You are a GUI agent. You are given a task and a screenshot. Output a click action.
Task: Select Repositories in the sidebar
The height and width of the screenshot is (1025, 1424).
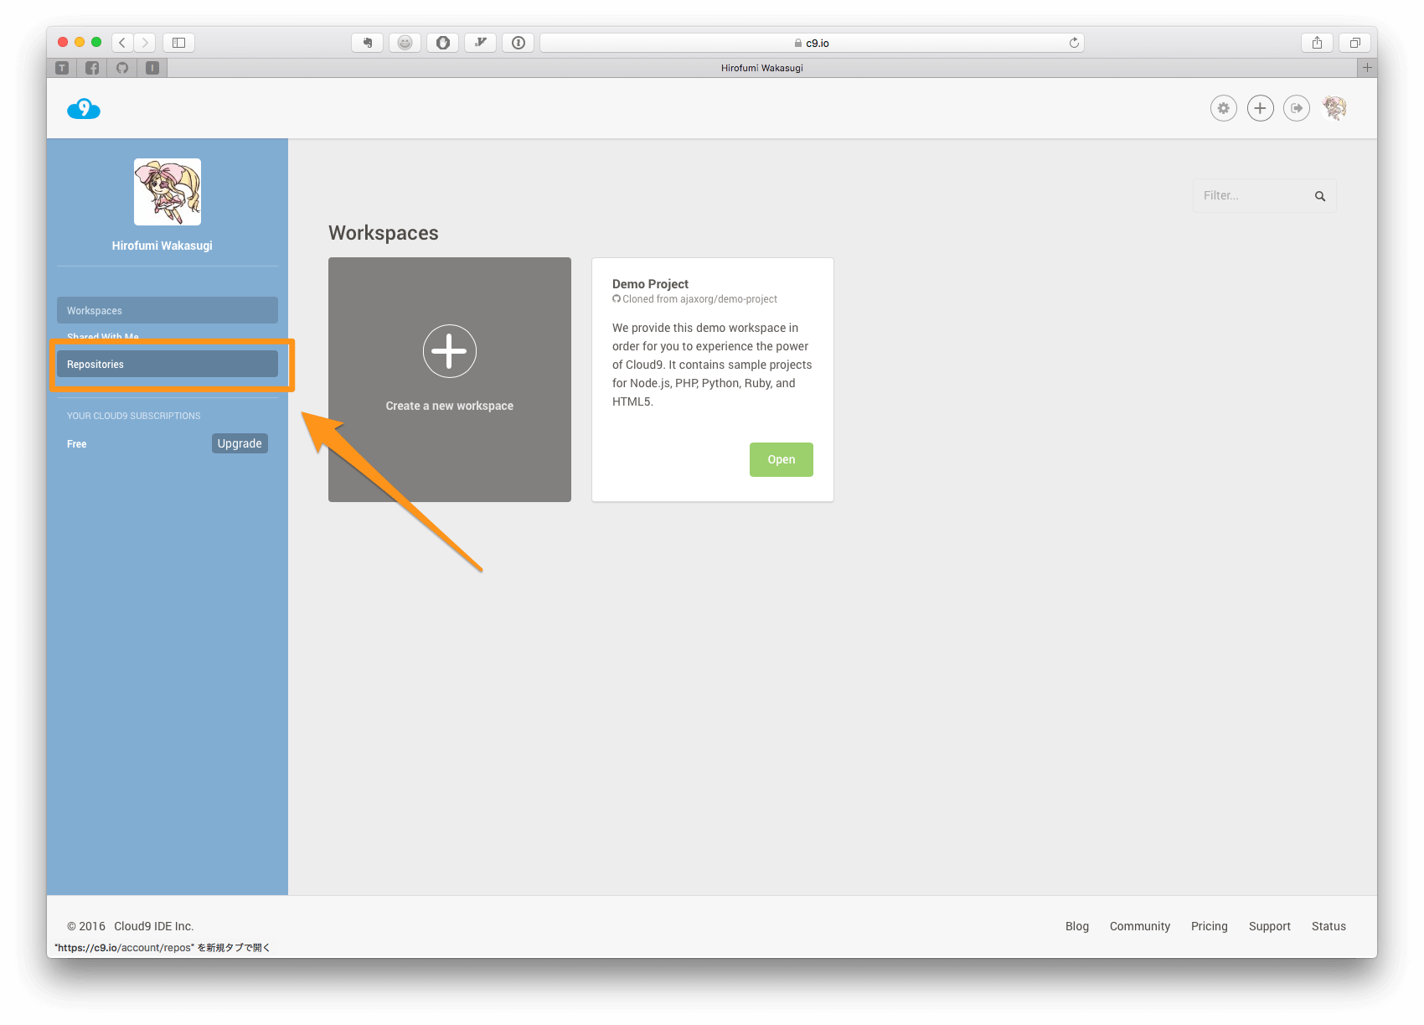[168, 364]
